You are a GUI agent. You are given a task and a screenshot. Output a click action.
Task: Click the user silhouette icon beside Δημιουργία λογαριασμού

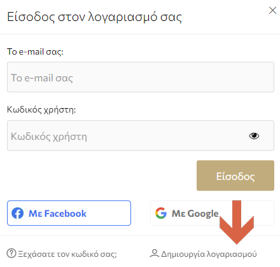tap(155, 253)
